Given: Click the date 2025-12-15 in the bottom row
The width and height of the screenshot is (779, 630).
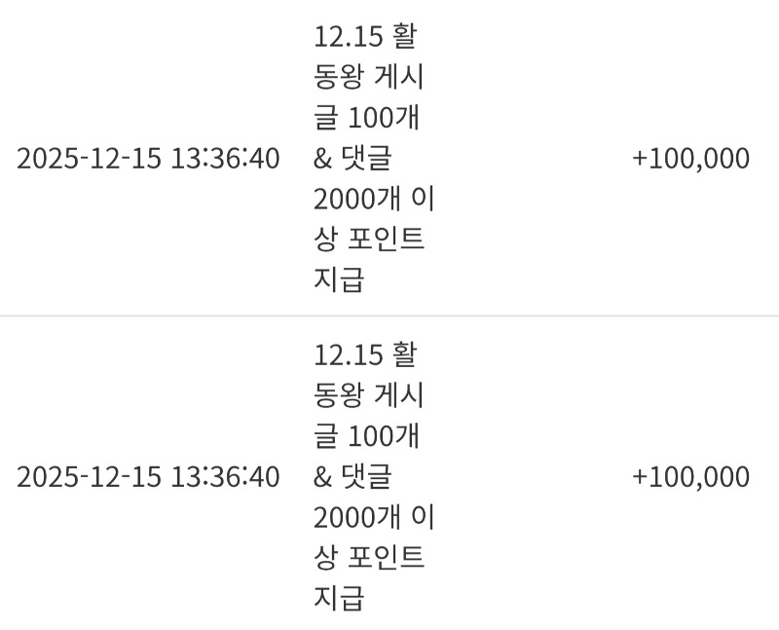Looking at the screenshot, I should (89, 477).
